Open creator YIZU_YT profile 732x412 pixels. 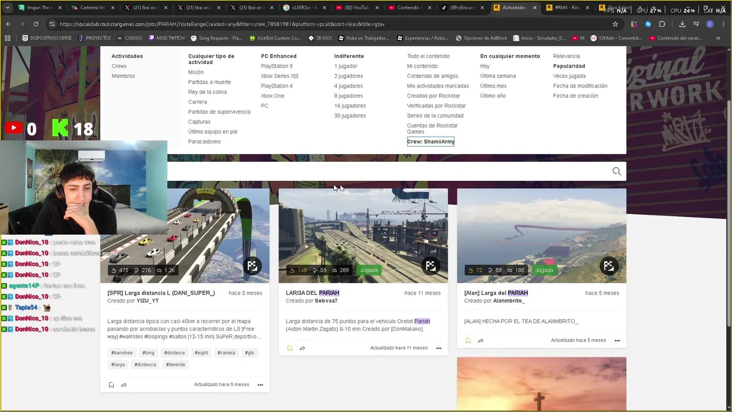click(x=148, y=301)
